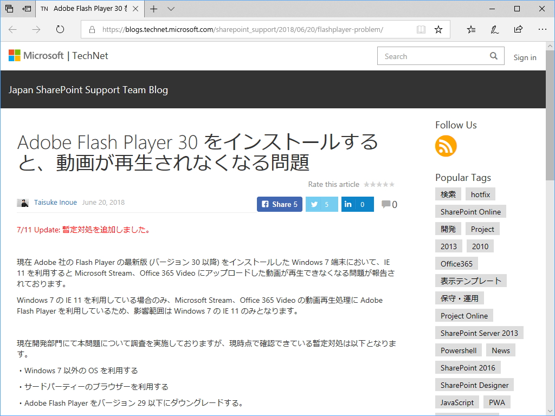555x416 pixels.
Task: Share the article on LinkedIn
Action: pos(357,204)
